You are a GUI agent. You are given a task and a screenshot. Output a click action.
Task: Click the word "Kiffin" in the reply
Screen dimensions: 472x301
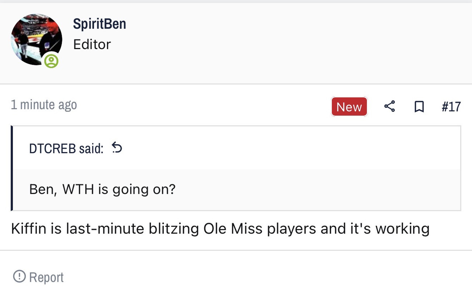[x=29, y=229]
